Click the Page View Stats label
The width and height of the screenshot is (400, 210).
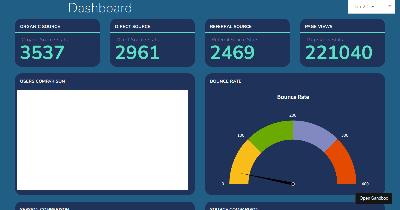coord(325,40)
